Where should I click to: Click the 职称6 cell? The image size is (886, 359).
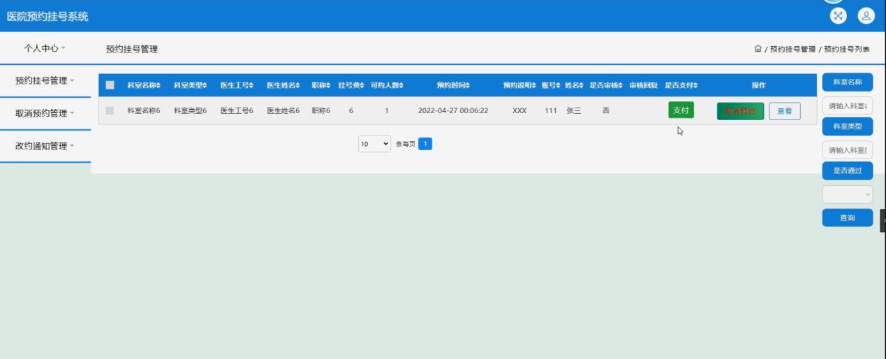[321, 110]
